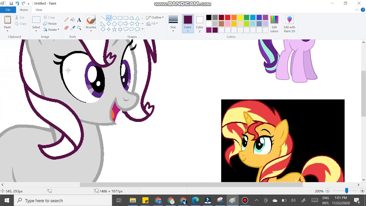Click the vertical scrollbar thumb
Viewport: 366px width, 206px height.
tap(363, 94)
